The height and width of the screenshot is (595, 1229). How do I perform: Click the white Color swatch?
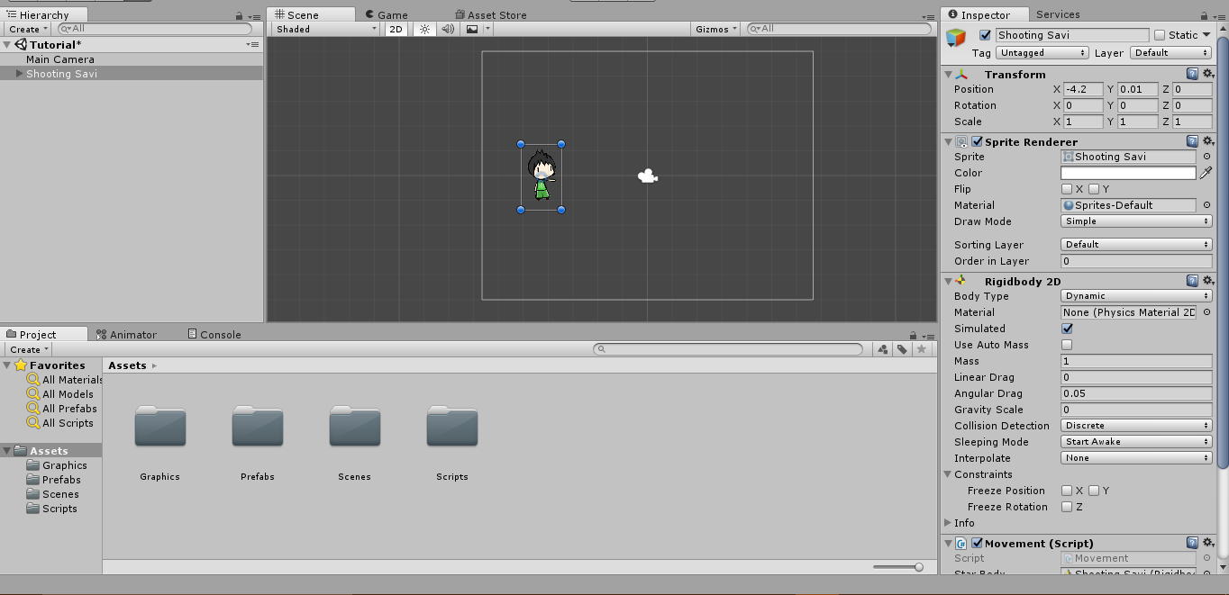[x=1128, y=173]
